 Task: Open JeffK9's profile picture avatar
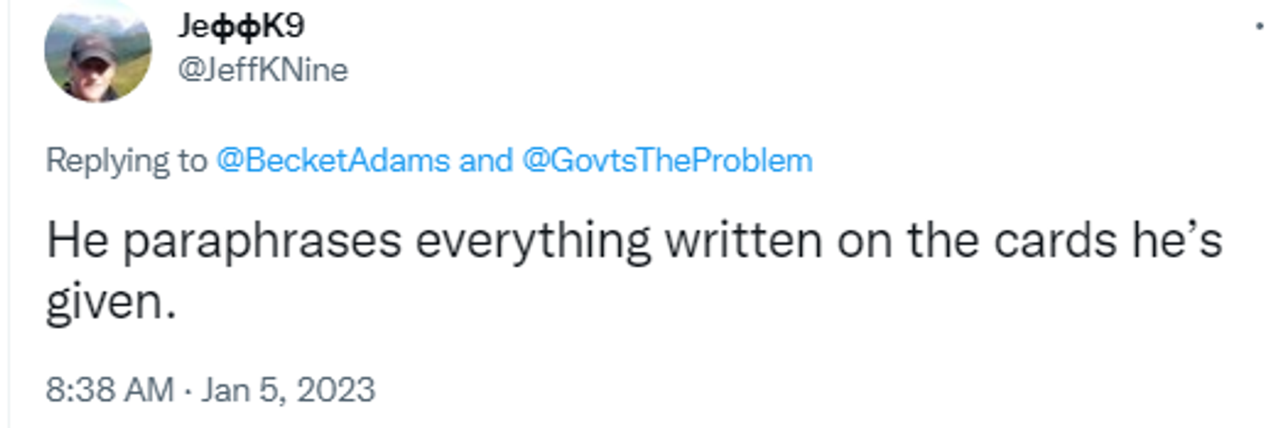pyautogui.click(x=98, y=51)
